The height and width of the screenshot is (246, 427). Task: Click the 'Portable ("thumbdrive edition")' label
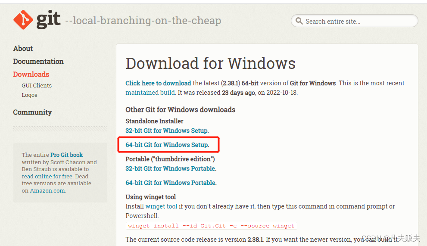170,159
